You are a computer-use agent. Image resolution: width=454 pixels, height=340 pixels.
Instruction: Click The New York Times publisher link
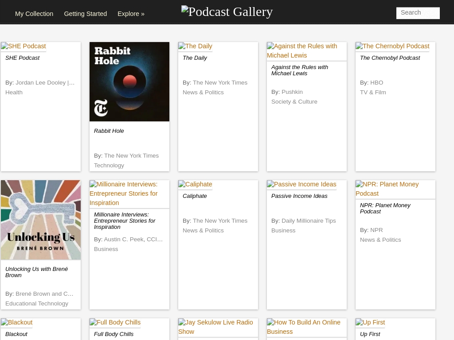tap(220, 82)
